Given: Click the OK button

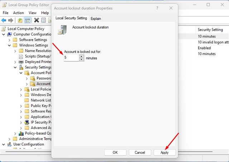Looking at the screenshot, I should point(115,152).
